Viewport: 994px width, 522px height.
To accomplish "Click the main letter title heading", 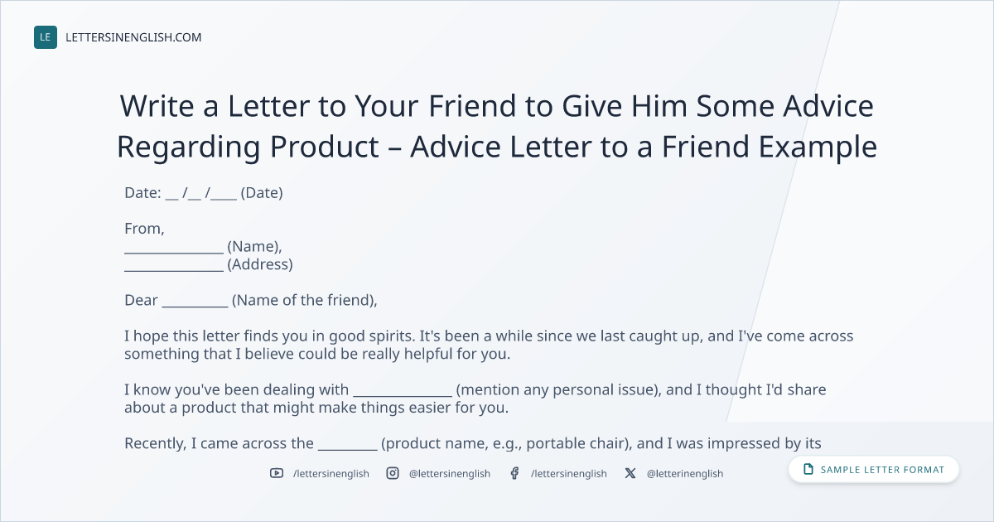I will 497,126.
